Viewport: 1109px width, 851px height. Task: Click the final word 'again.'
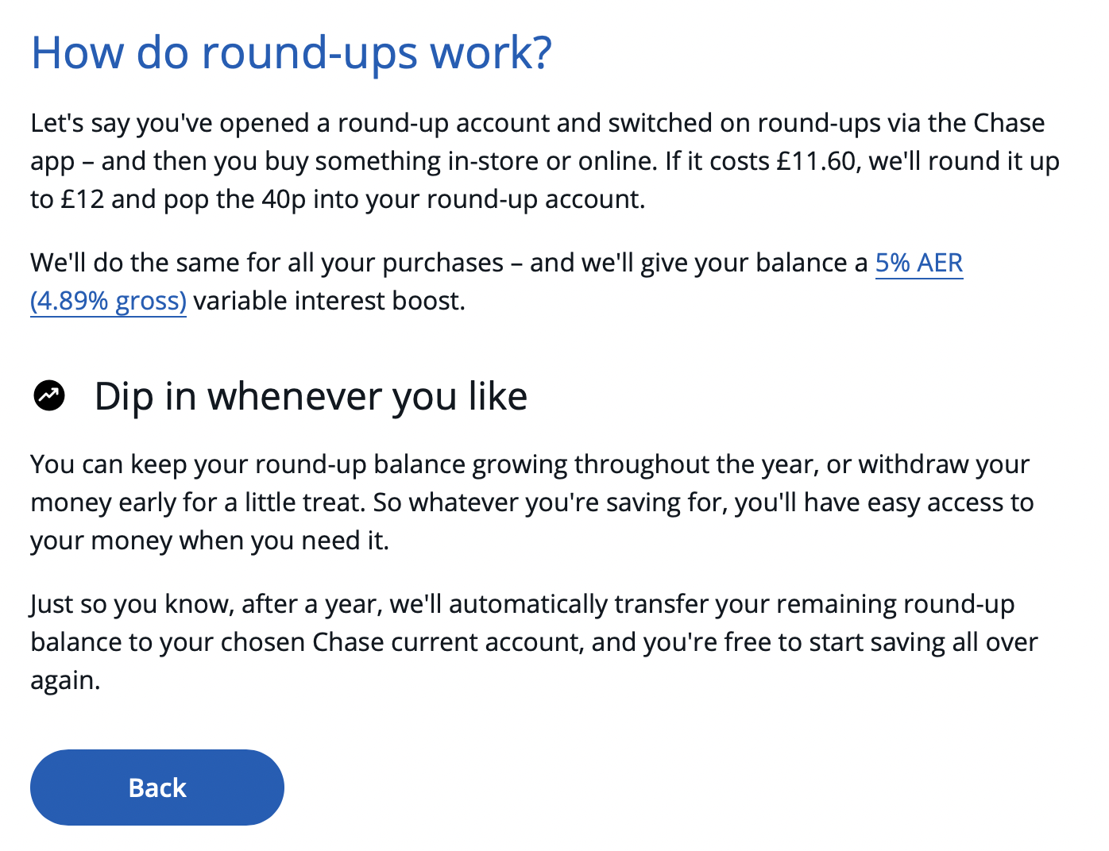tap(65, 681)
